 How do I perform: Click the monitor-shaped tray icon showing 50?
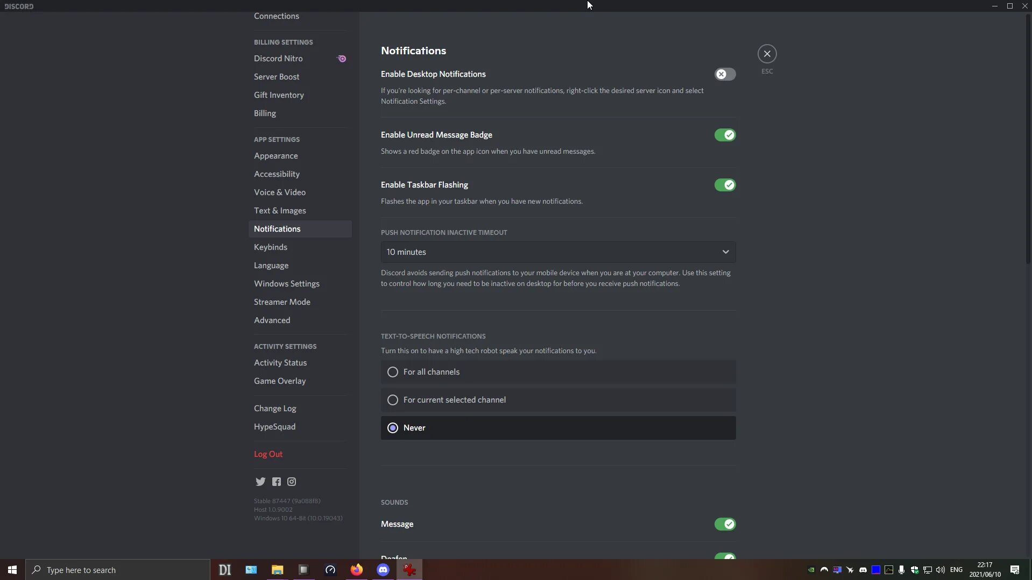837,570
